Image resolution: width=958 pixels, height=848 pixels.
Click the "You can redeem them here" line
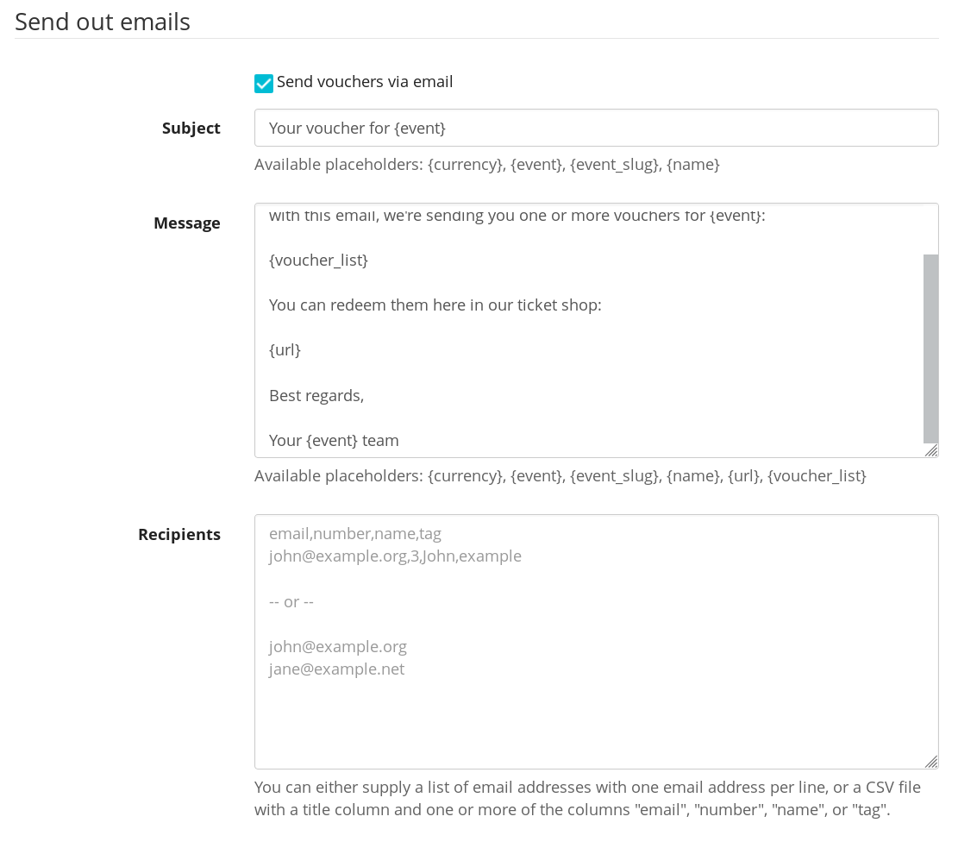click(435, 305)
